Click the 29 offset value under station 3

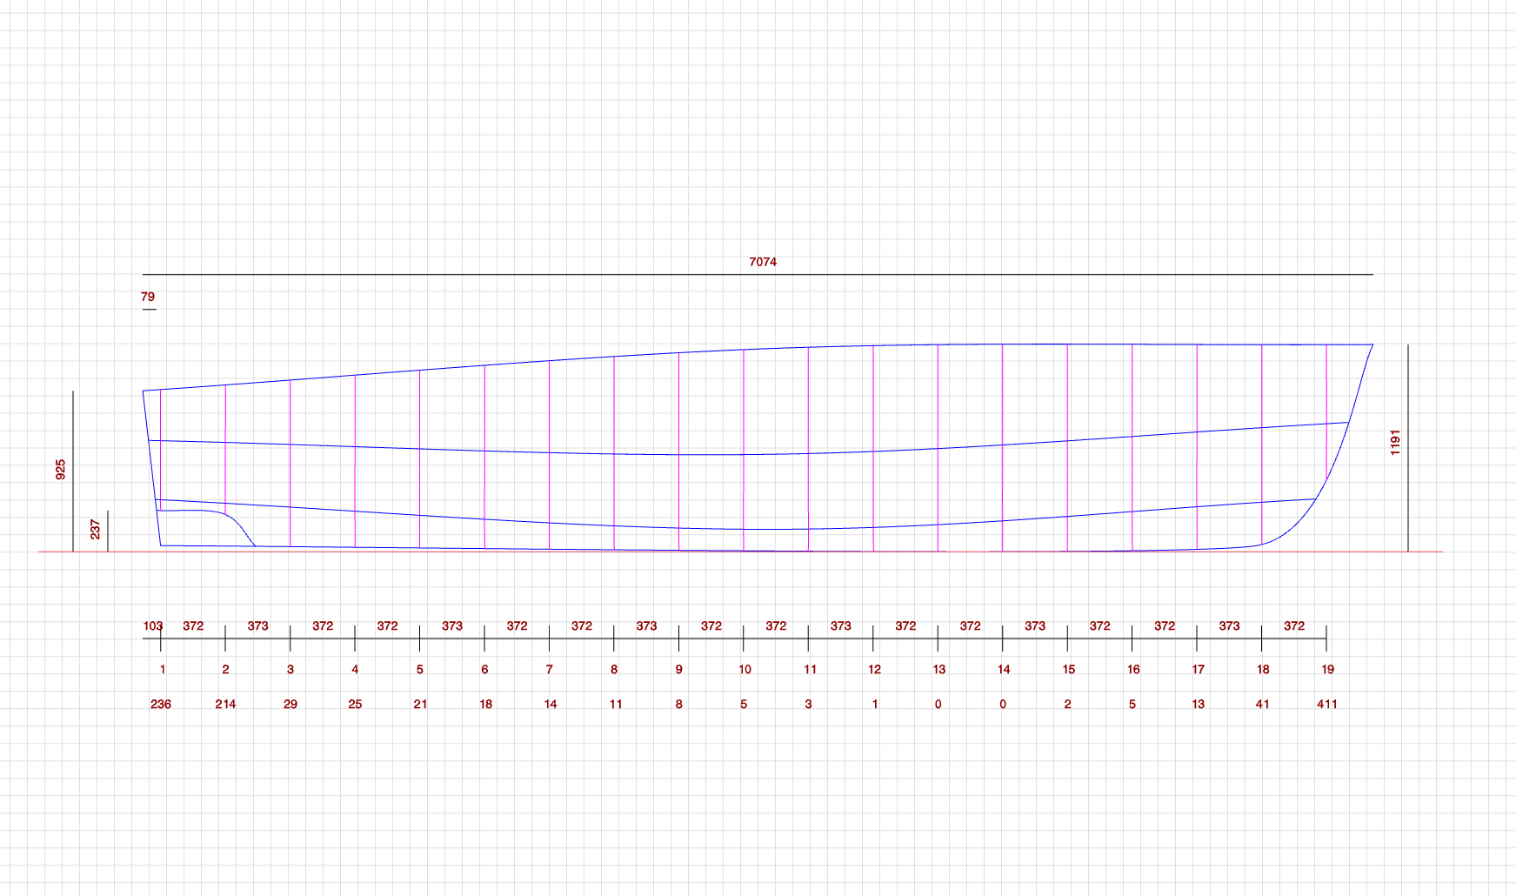(x=291, y=704)
